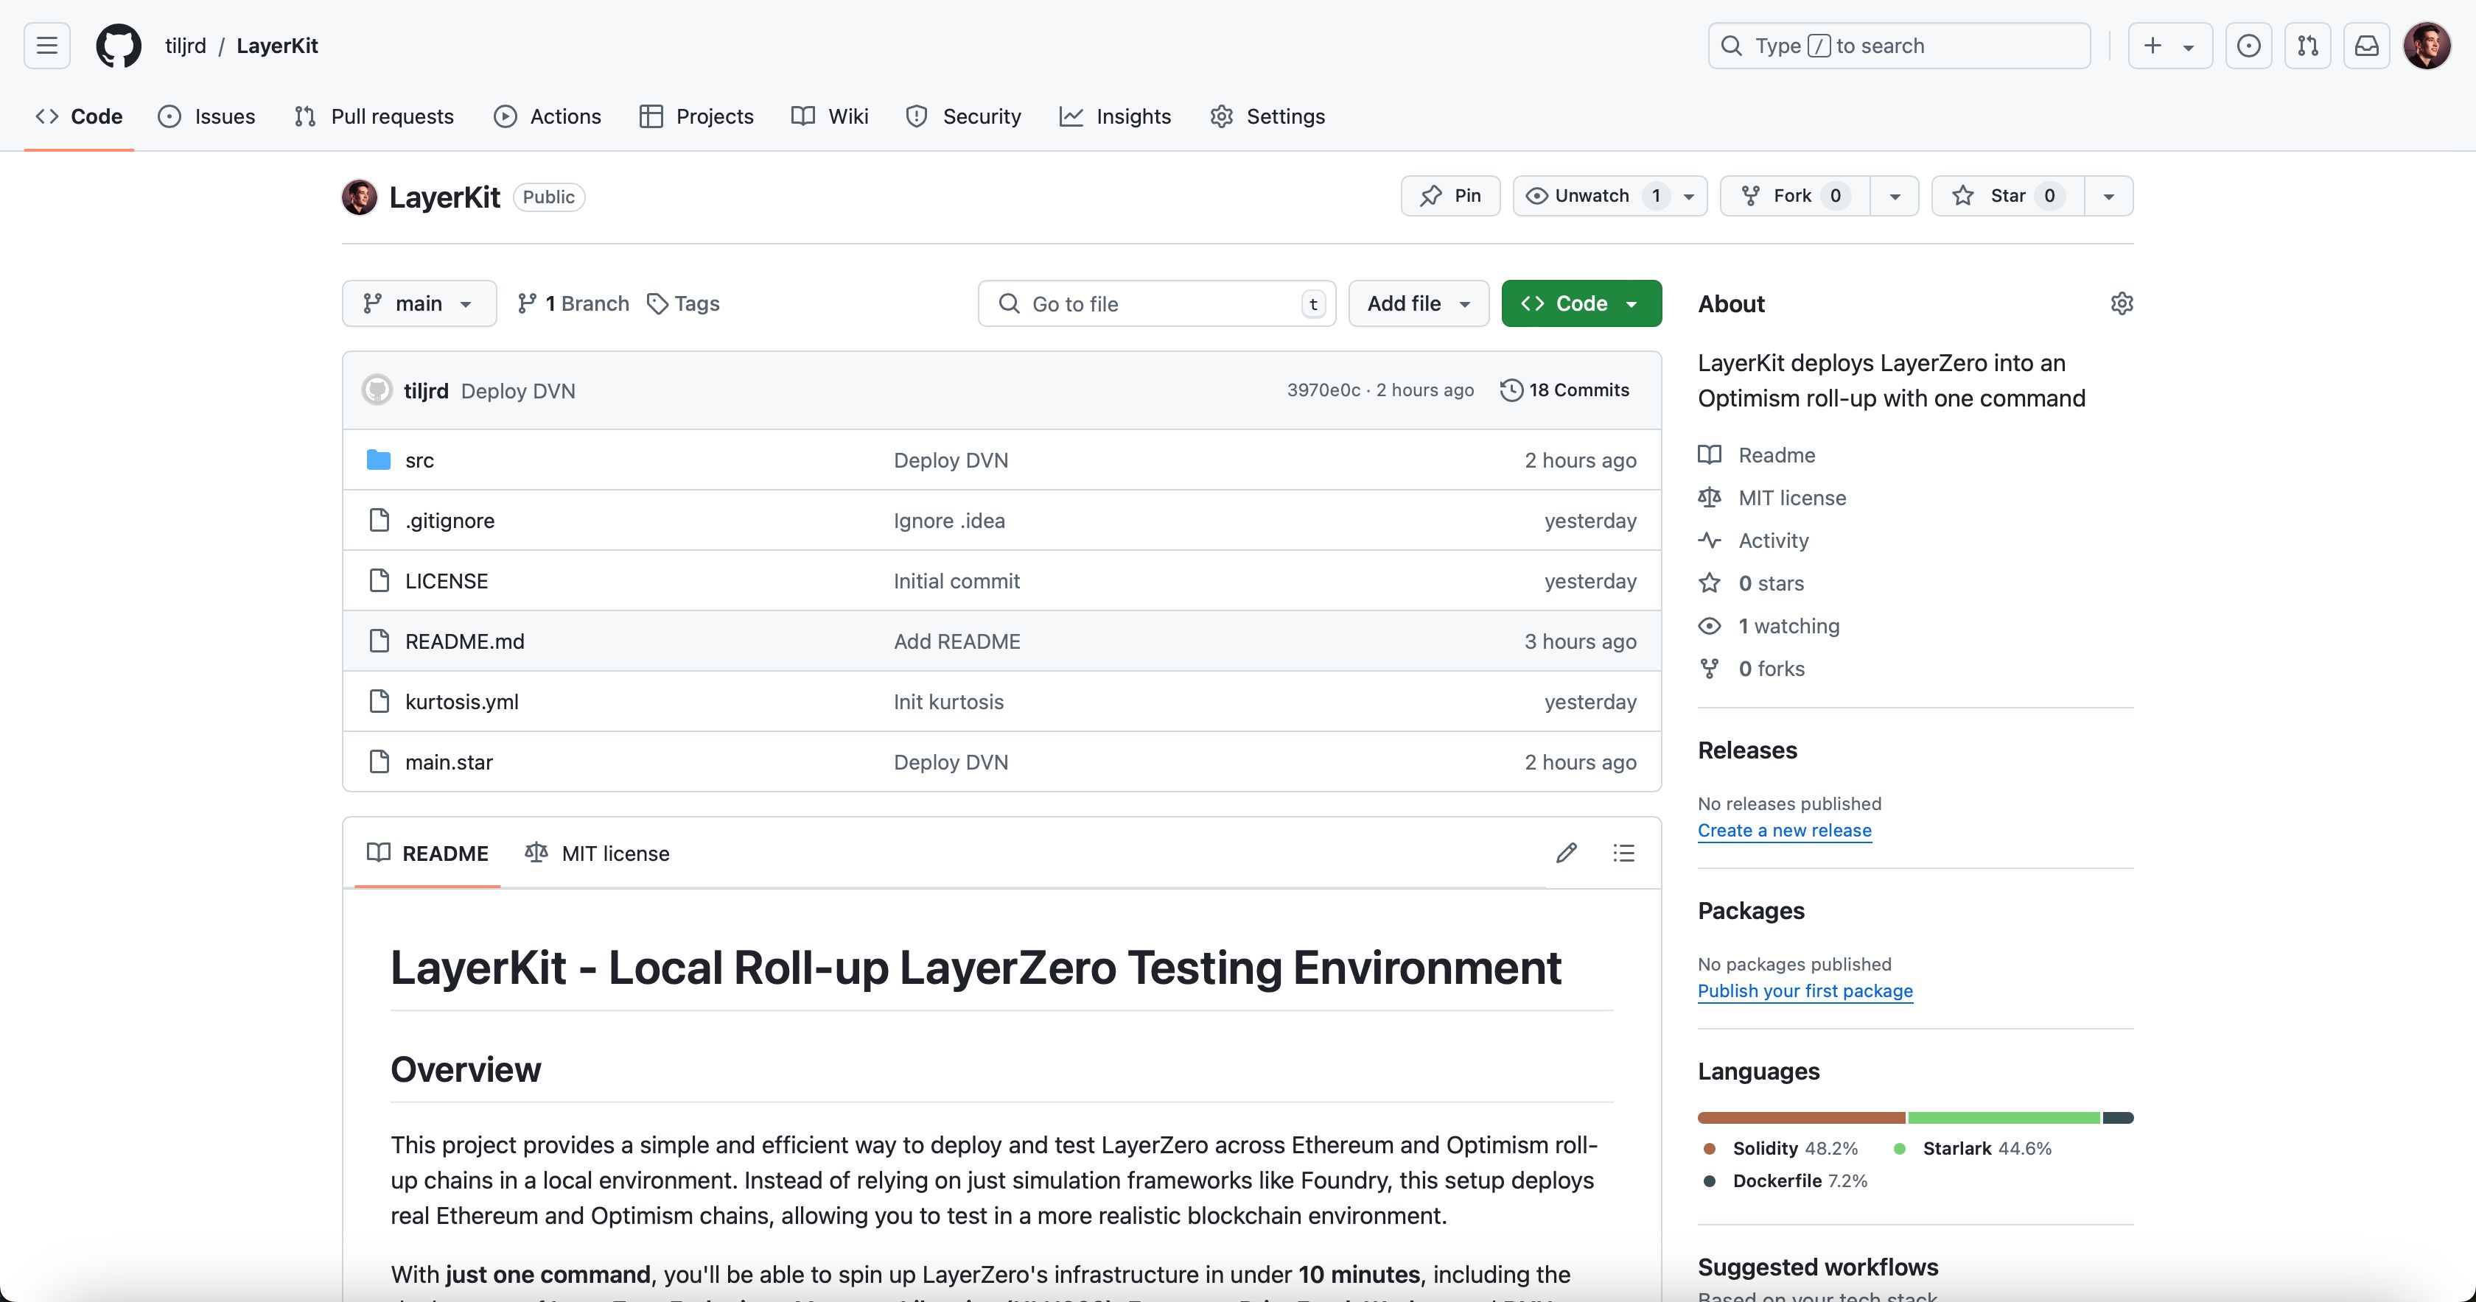This screenshot has height=1302, width=2476.
Task: Open the README outline list icon
Action: (1623, 854)
